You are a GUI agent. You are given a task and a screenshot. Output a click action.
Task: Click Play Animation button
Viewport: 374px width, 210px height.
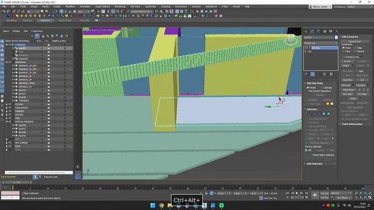[x=297, y=193]
